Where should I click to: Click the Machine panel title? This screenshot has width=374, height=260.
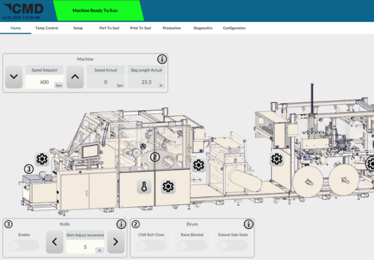click(x=85, y=59)
